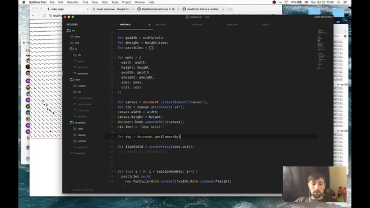Click the sidebar toggle icon in status bar

click(x=66, y=190)
